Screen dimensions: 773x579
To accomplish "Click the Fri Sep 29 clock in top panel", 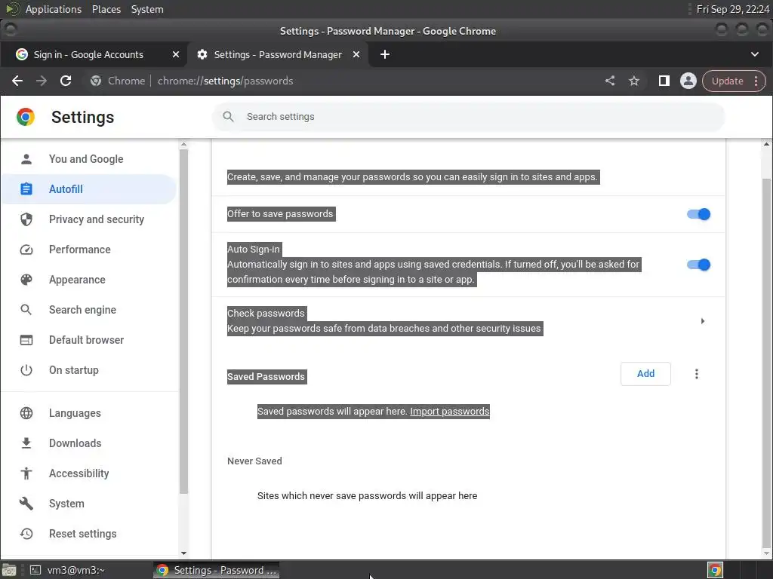I will (732, 9).
